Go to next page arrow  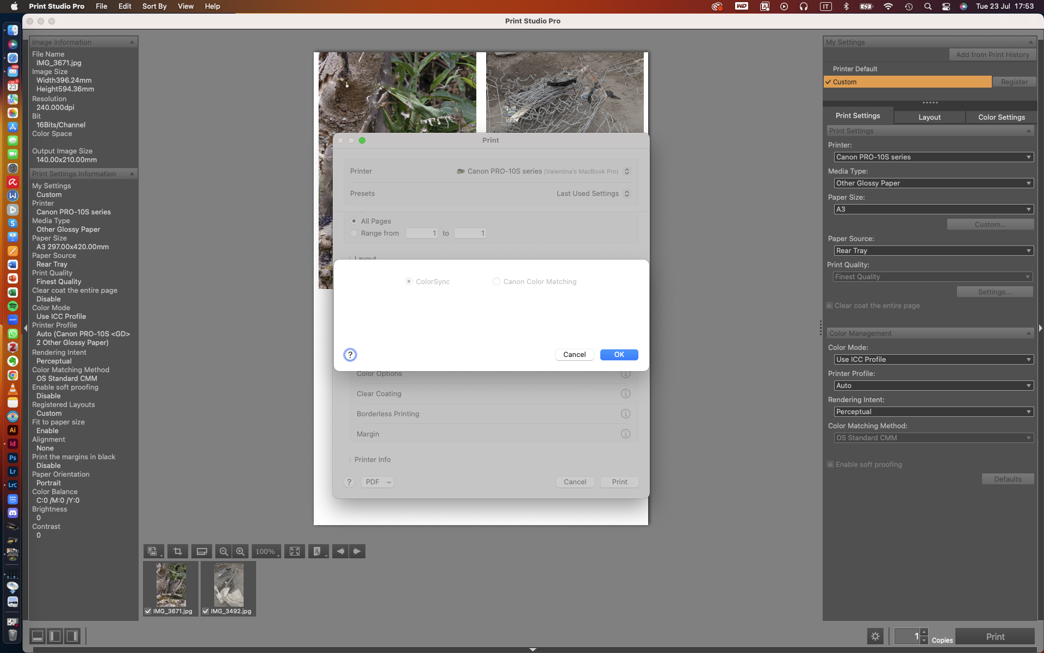pyautogui.click(x=357, y=551)
